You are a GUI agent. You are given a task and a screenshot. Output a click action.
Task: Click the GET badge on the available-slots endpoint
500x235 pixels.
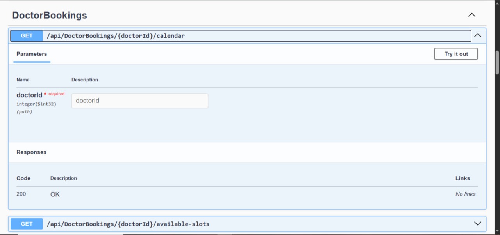[26, 224]
